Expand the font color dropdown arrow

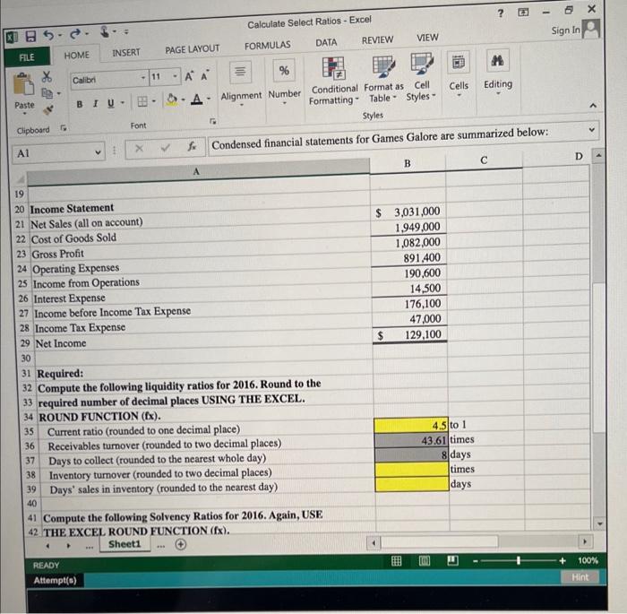click(209, 99)
